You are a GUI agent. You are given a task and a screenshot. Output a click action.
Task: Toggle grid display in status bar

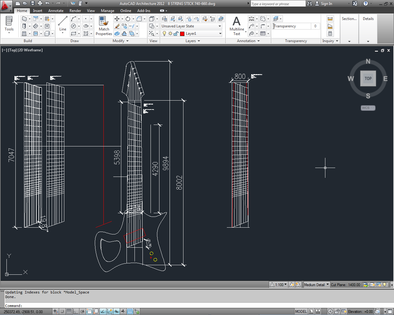[69, 311]
